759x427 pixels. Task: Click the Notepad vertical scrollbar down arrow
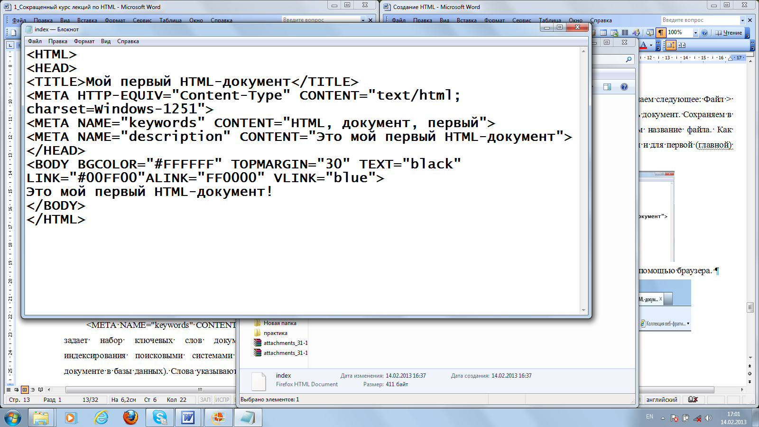point(583,310)
